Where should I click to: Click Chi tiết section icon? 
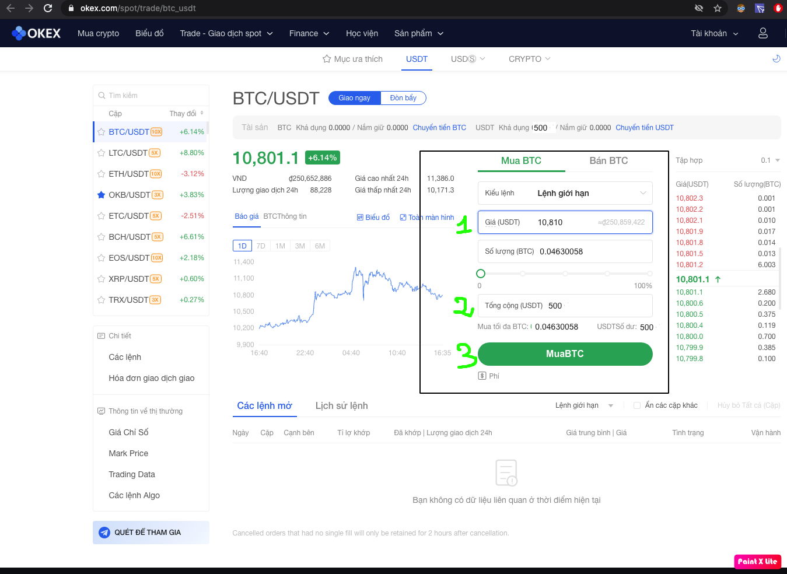tap(101, 336)
